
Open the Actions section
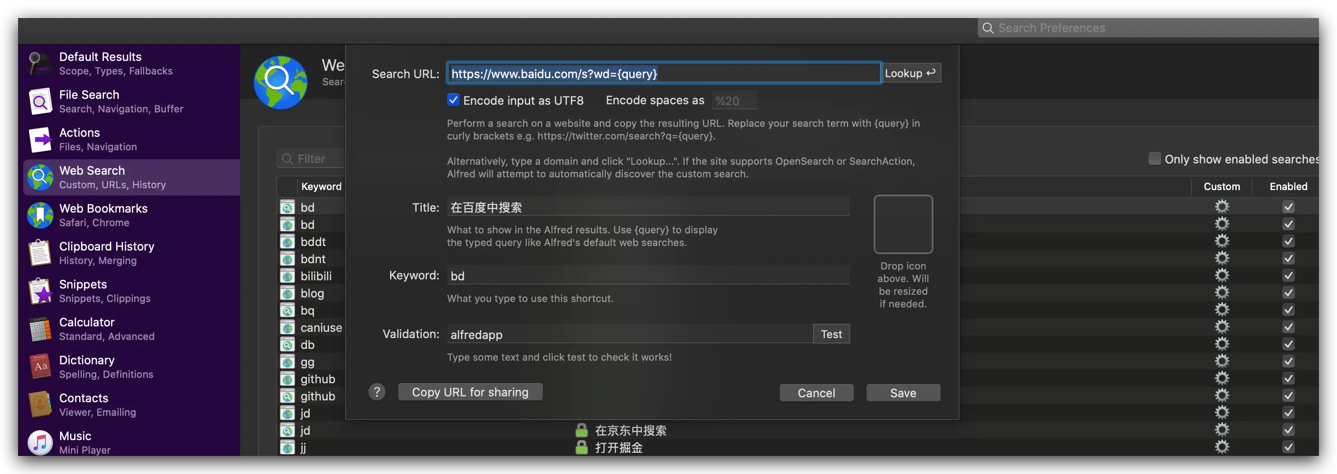click(x=132, y=139)
